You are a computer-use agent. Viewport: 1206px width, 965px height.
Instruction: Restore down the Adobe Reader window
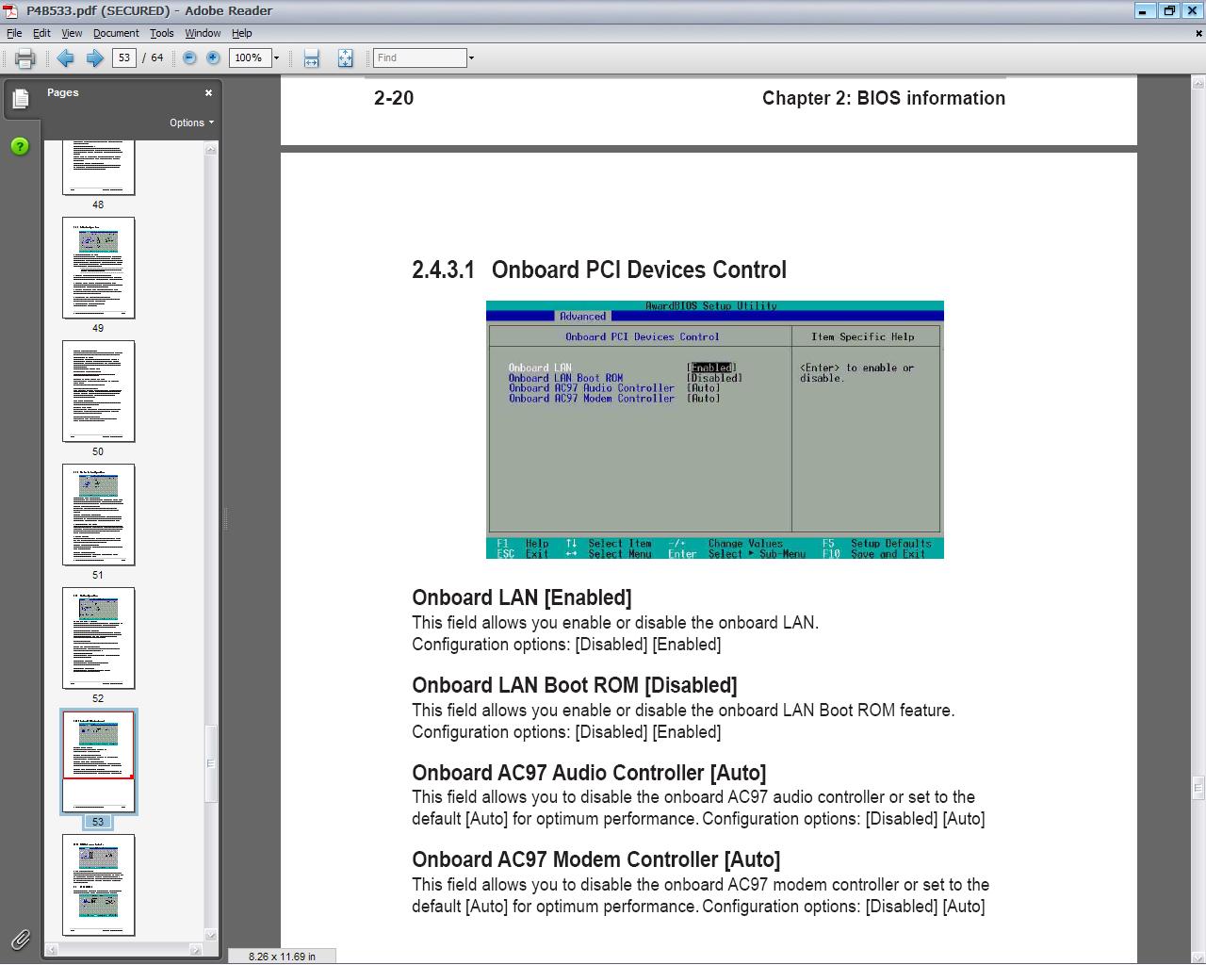click(1169, 10)
